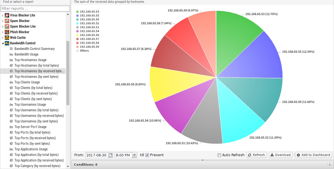
Task: Click the Filter reports search field
Action: tap(35, 9)
